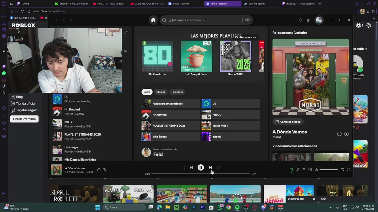Toggle Now Playing view button
Screen dimensions: 378x212
click(x=291, y=170)
